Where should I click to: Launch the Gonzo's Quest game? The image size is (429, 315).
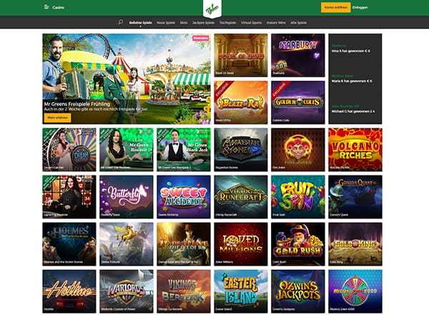point(355,197)
